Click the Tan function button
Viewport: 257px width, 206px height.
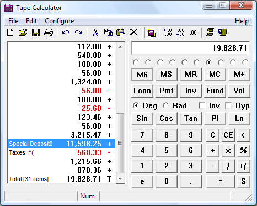[x=191, y=119]
